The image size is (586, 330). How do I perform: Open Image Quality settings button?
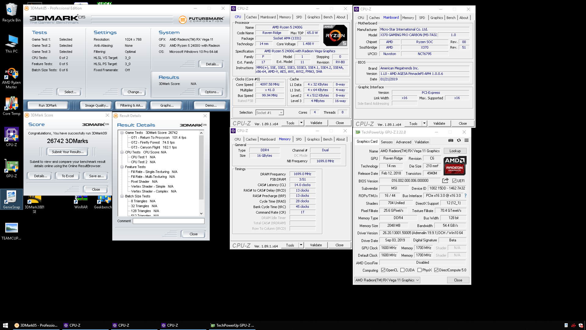[x=96, y=105]
